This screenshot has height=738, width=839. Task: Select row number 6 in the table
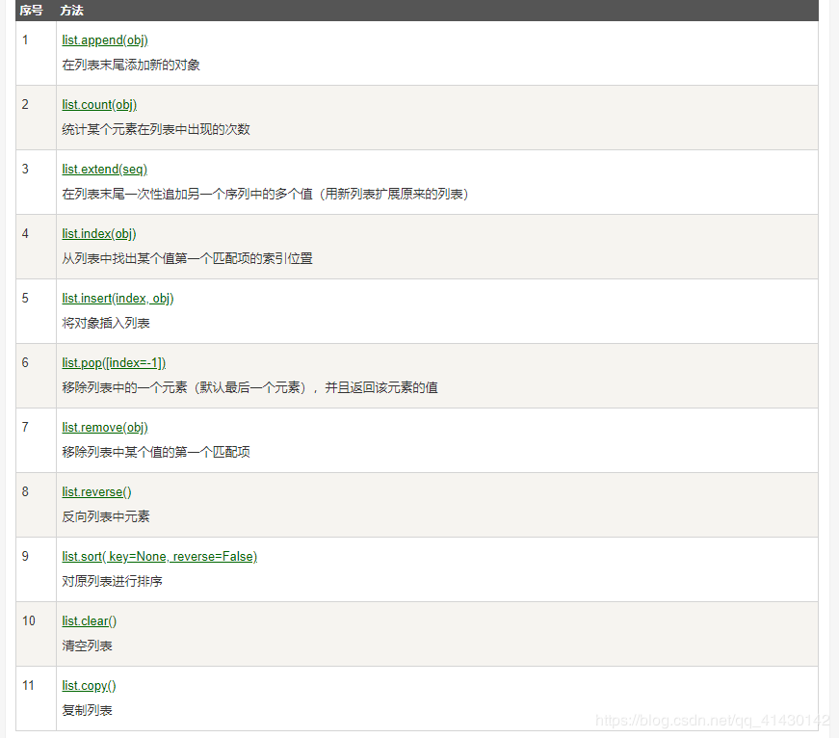24,362
